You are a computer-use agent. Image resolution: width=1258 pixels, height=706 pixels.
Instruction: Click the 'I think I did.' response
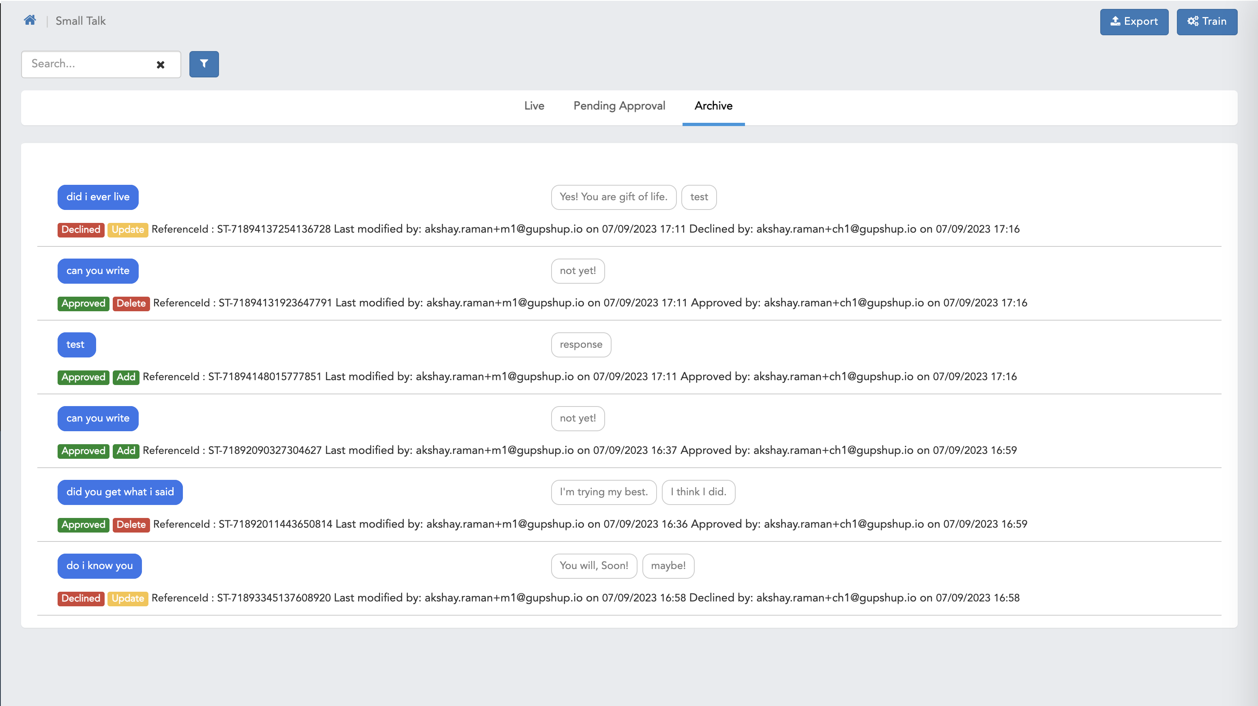(x=698, y=492)
